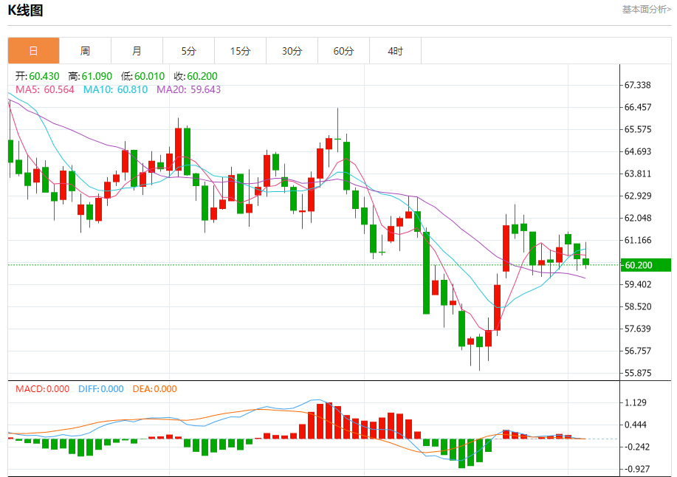Open the 基本面分析 link
Screen dimensions: 677x477
click(x=646, y=10)
